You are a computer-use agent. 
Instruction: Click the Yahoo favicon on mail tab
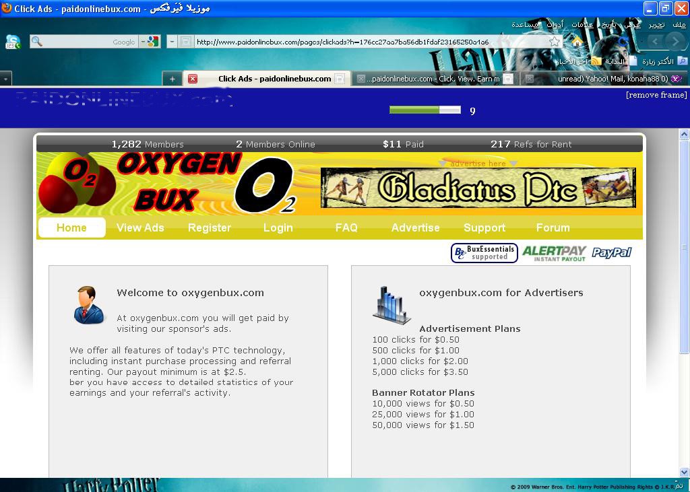coord(677,79)
